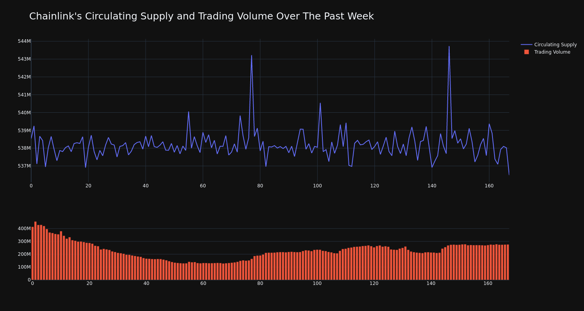The image size is (584, 311).
Task: Click the blue Circulating Supply legend line
Action: point(526,45)
